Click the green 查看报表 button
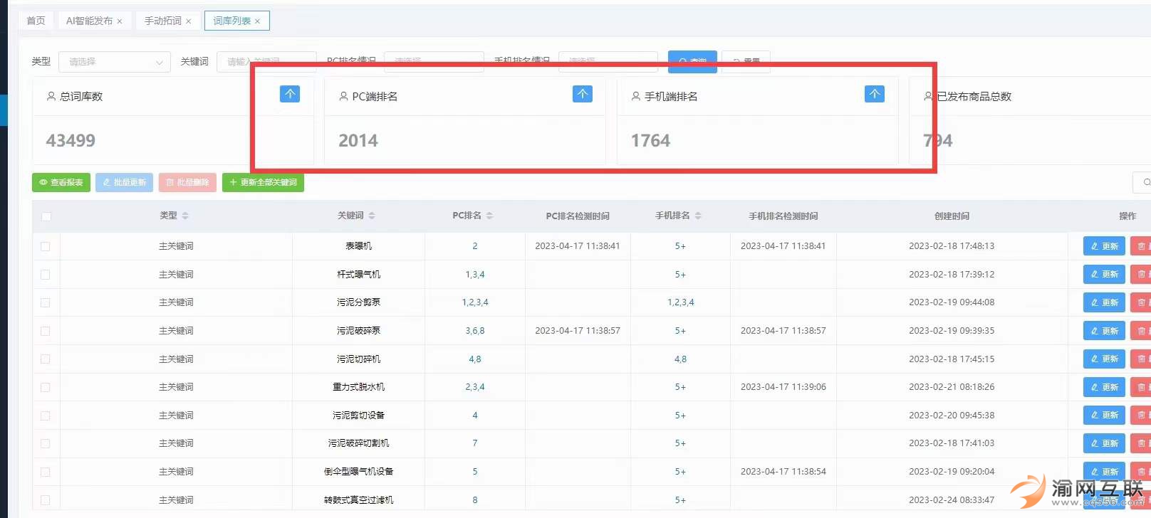1151x518 pixels. [61, 183]
